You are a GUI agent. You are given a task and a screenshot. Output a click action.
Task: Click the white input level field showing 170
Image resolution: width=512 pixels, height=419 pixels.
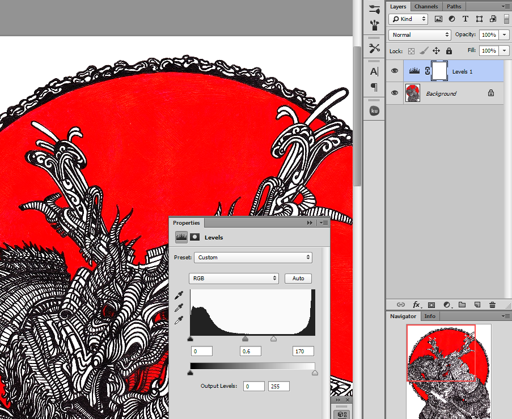tap(303, 351)
